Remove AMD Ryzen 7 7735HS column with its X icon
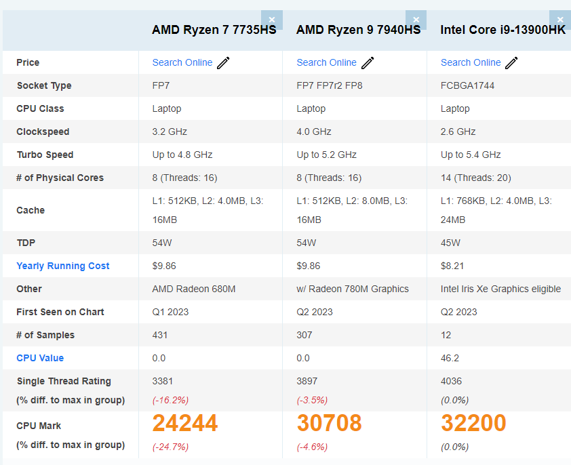This screenshot has height=465, width=571. [272, 20]
